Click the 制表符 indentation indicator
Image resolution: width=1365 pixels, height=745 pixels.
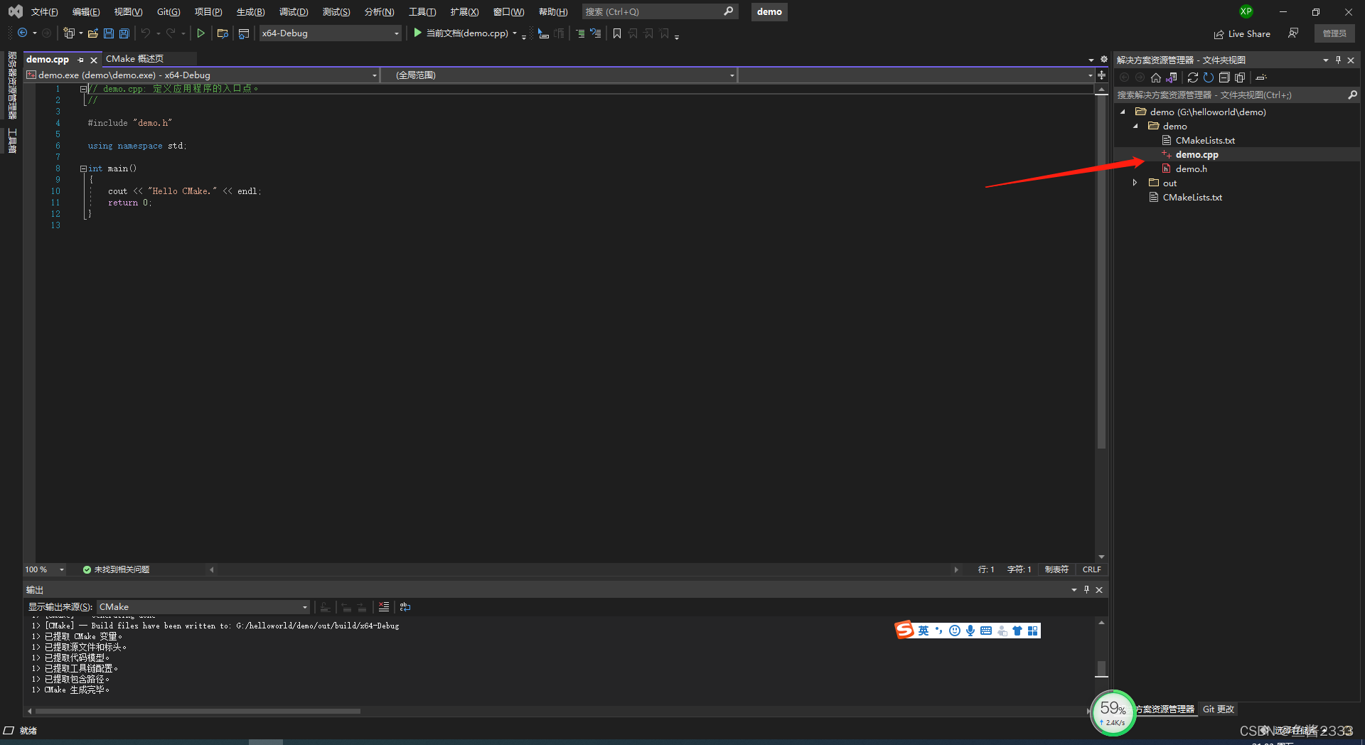coord(1056,569)
